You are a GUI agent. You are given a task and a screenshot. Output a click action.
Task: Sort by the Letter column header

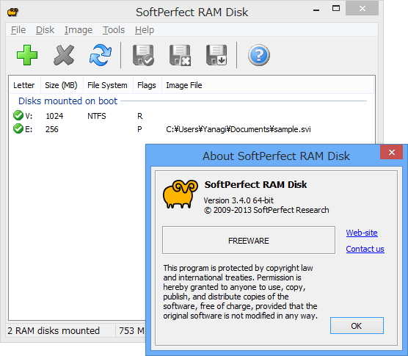pyautogui.click(x=24, y=85)
